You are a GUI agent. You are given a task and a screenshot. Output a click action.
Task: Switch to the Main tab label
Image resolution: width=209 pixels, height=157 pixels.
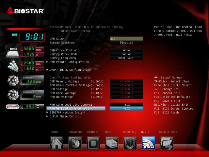click(55, 132)
